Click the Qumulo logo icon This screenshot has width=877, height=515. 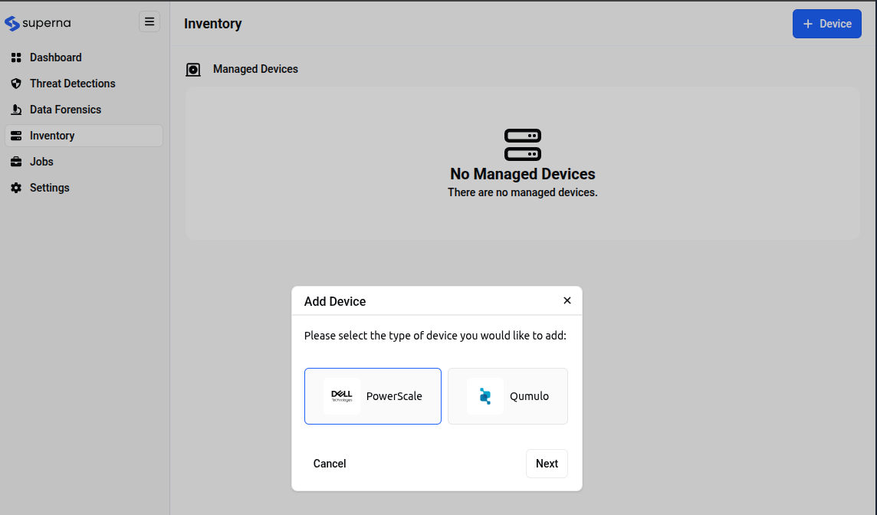(484, 396)
